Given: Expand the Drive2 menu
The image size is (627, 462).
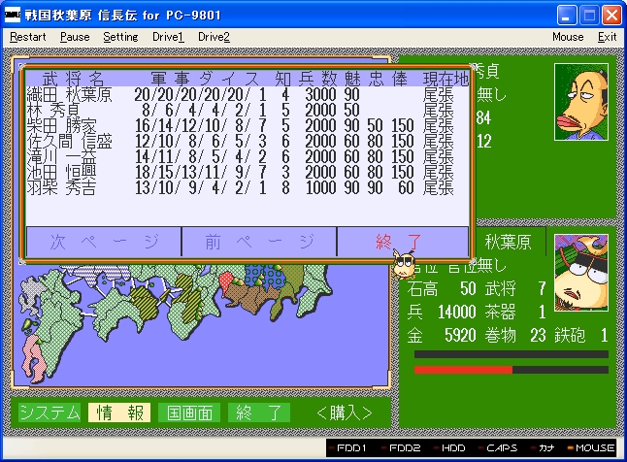Looking at the screenshot, I should pos(214,37).
